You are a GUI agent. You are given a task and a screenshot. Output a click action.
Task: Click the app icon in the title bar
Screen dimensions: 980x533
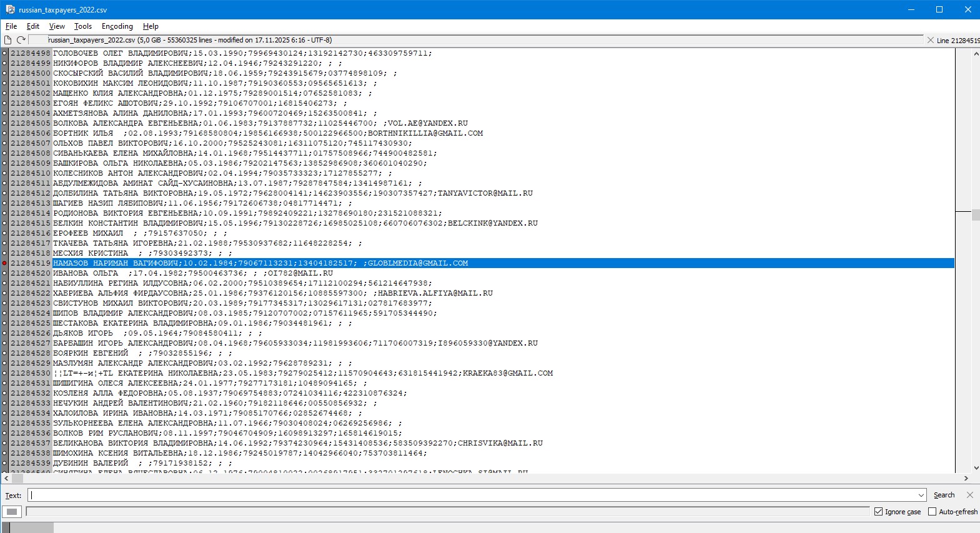[10, 9]
